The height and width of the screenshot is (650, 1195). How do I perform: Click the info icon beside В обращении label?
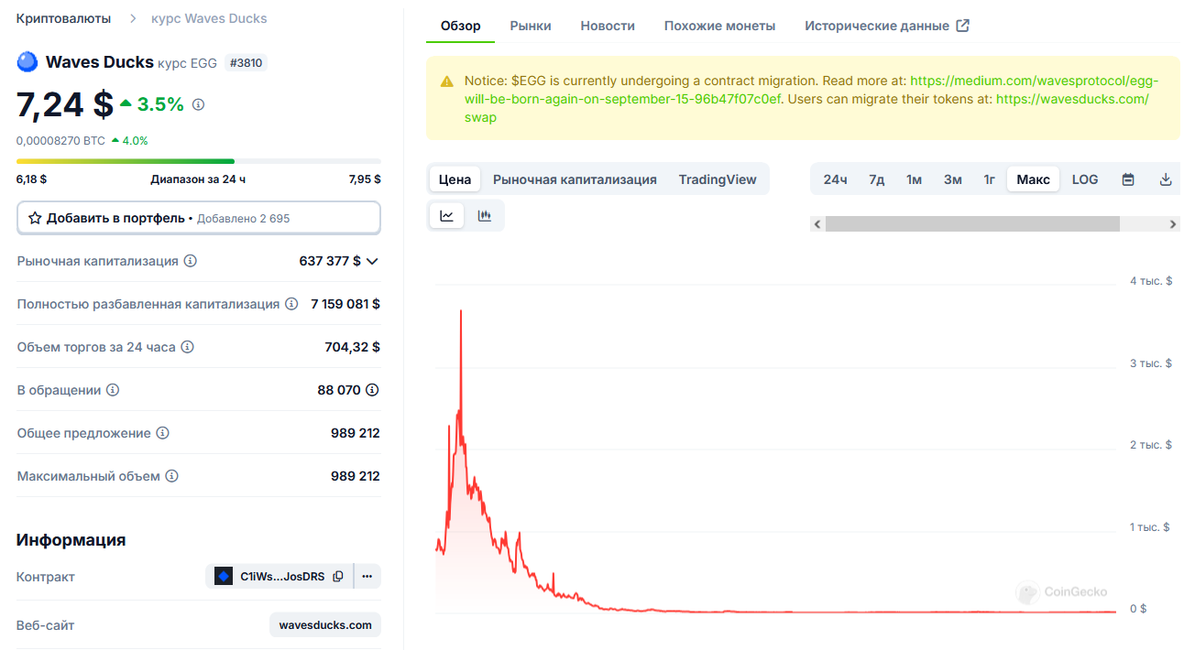[x=113, y=390]
